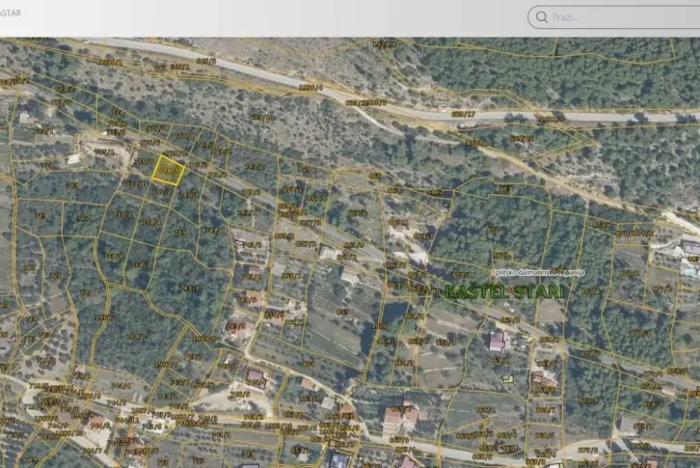Click parcel label 2150/3 on the right road section
Image resolution: width=700 pixels, height=468 pixels.
[551, 119]
